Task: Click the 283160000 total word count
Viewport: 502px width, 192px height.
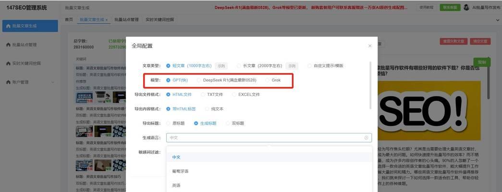Action: 84,47
